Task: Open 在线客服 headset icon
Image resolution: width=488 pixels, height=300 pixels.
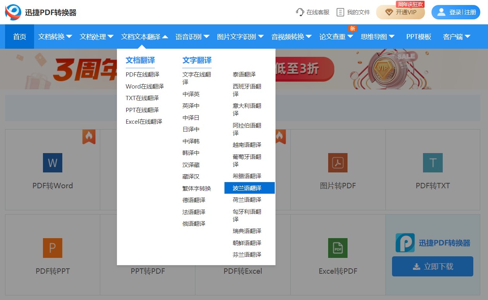Action: click(x=300, y=12)
